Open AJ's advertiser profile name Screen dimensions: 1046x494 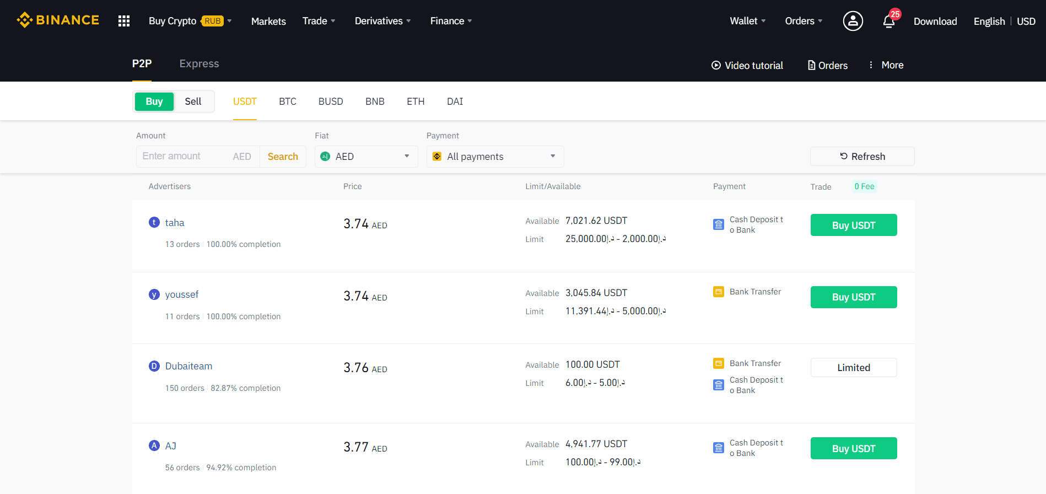point(171,445)
